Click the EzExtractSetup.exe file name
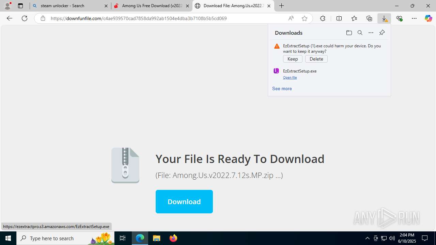The image size is (436, 245). pos(300,71)
